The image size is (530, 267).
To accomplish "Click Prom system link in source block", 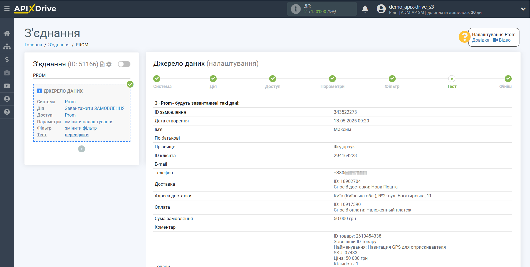I will click(70, 102).
